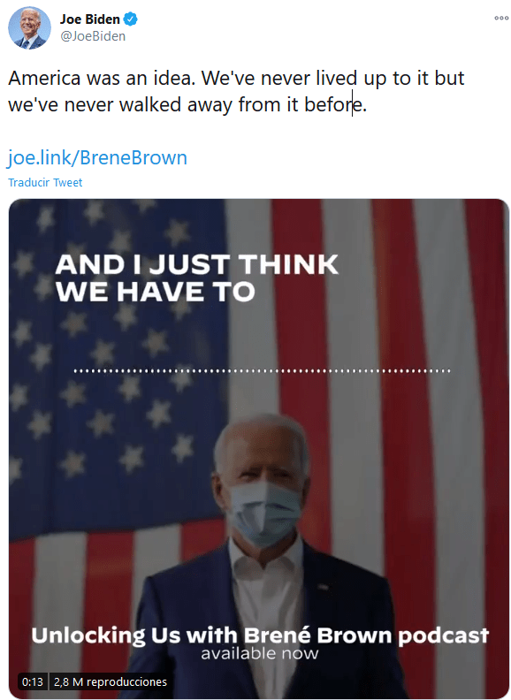The height and width of the screenshot is (700, 511).
Task: Click Traducir Tweet to translate
Action: 45,183
